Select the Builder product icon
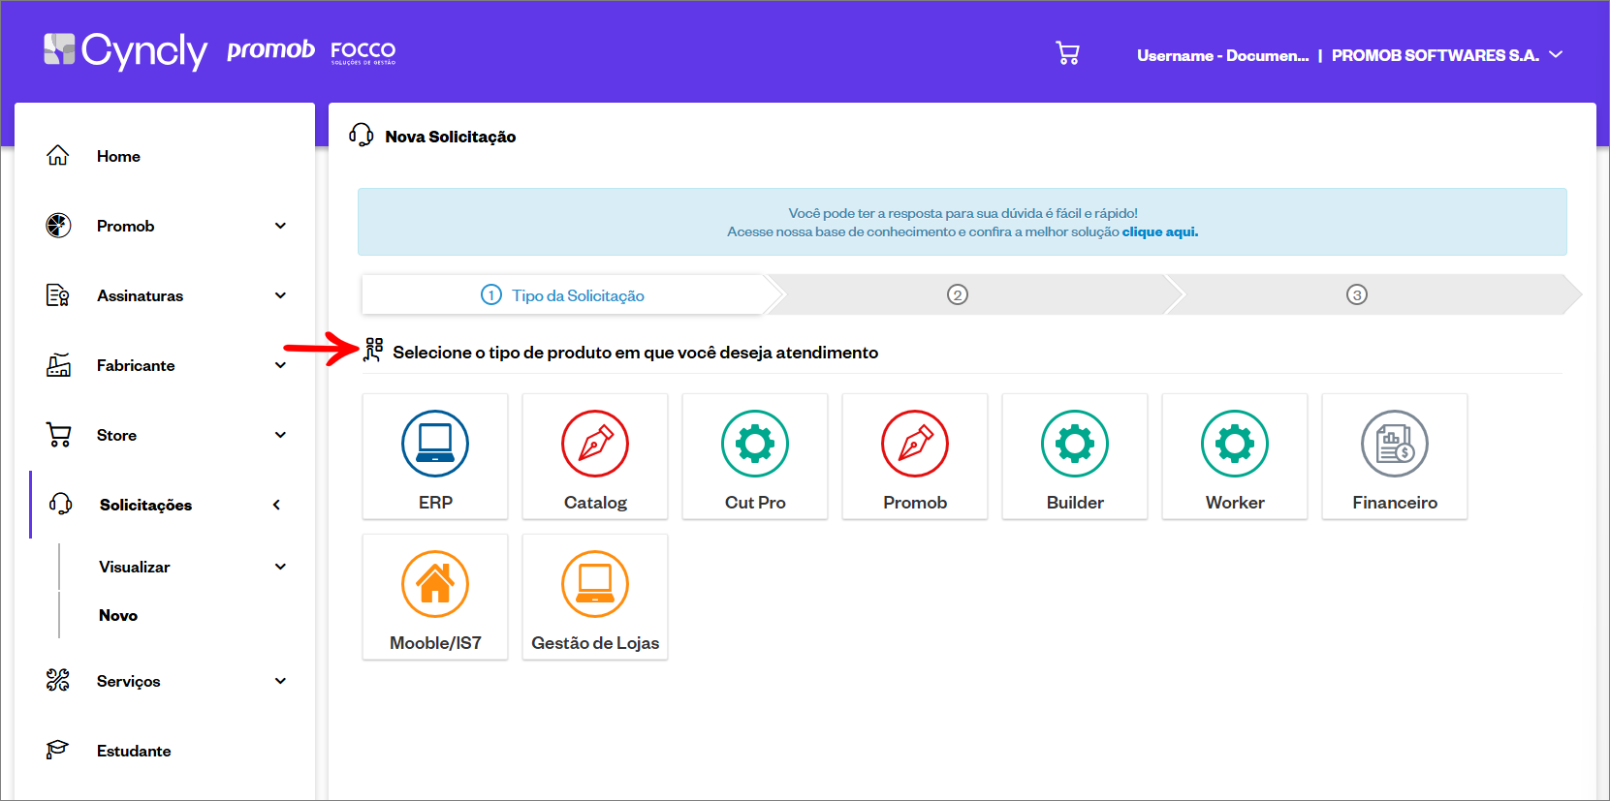Screen dimensions: 1610x801 pos(1075,445)
